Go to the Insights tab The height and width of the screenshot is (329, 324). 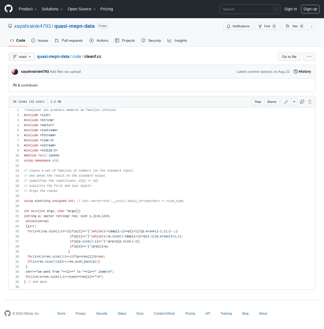pos(177,40)
